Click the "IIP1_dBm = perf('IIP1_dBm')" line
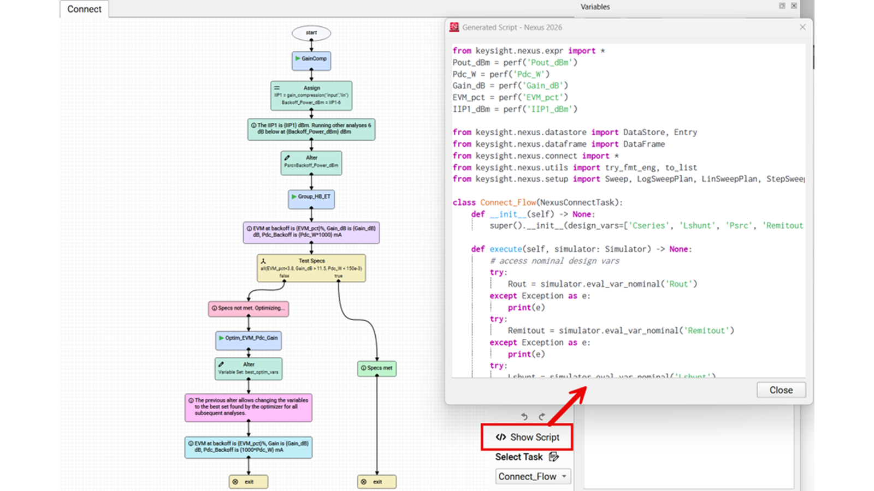The width and height of the screenshot is (874, 491). [515, 109]
